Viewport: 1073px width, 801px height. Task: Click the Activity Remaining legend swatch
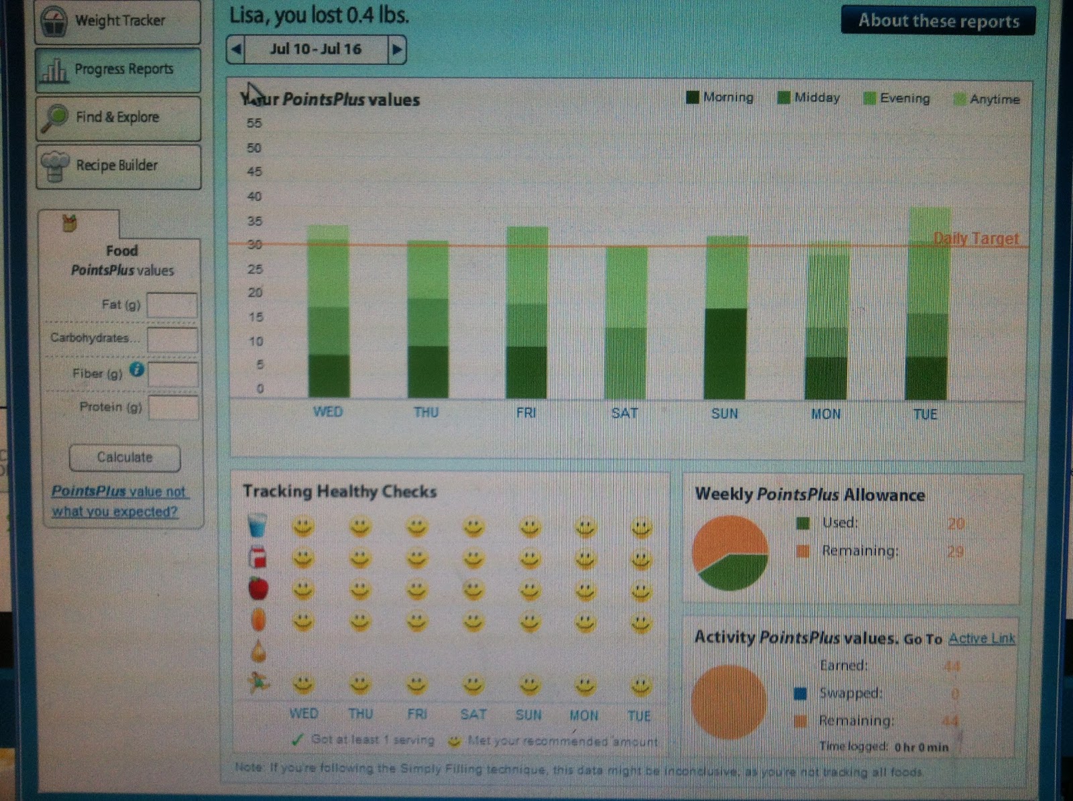(x=800, y=721)
